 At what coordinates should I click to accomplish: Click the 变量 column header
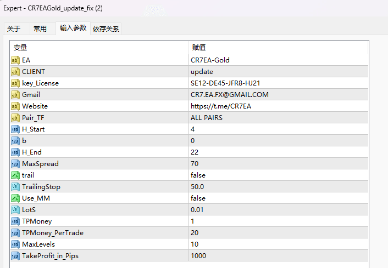(99, 47)
